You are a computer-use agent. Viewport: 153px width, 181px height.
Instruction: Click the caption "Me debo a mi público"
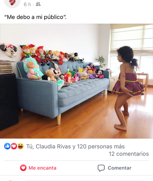coord(35,17)
